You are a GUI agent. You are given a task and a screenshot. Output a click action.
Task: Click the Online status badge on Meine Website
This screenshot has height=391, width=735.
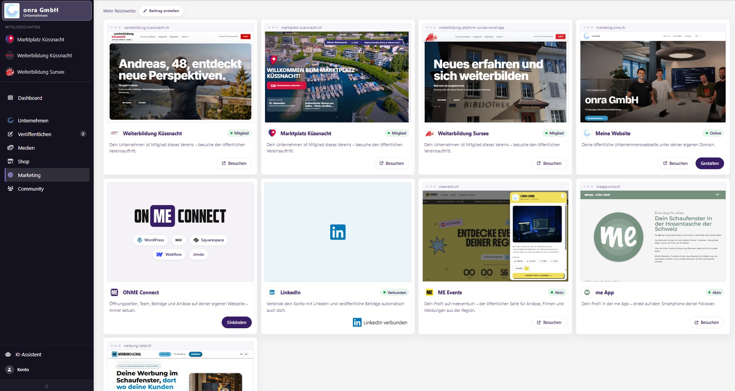tap(713, 133)
